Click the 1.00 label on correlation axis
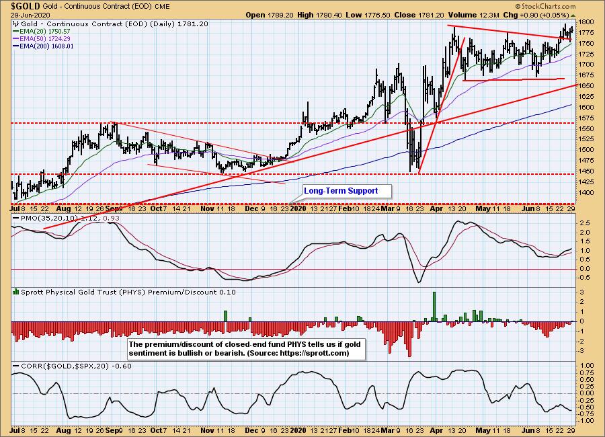Screen dimensions: 605x437 pyautogui.click(x=586, y=366)
